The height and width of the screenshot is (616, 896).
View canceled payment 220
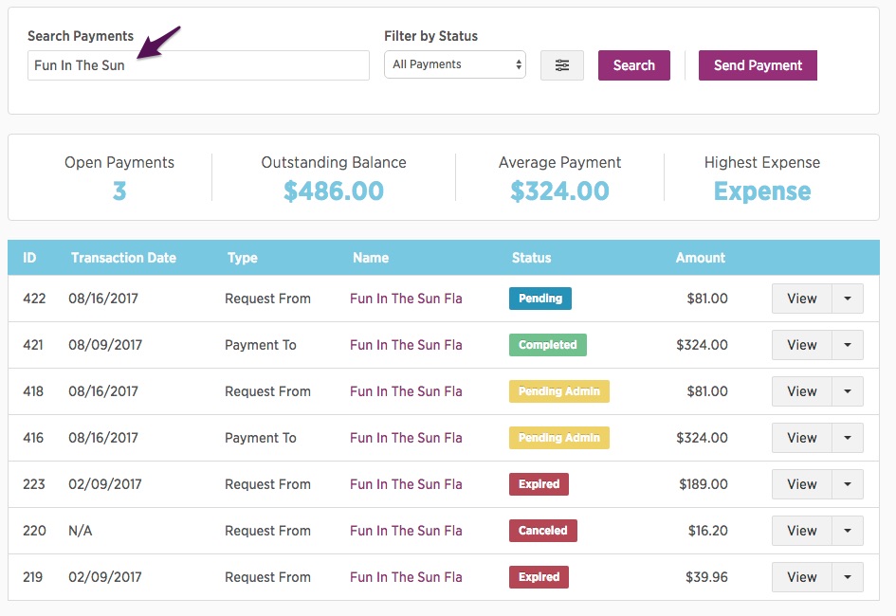pos(802,531)
